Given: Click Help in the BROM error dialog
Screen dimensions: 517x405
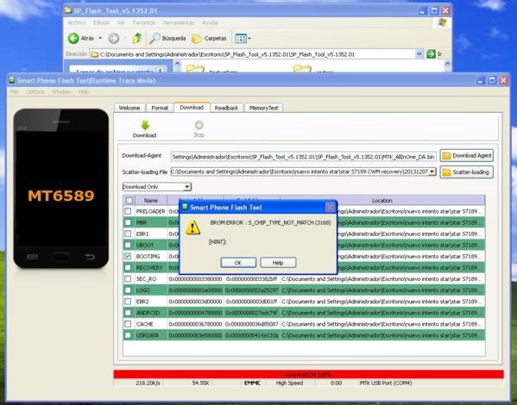Looking at the screenshot, I should (x=278, y=263).
